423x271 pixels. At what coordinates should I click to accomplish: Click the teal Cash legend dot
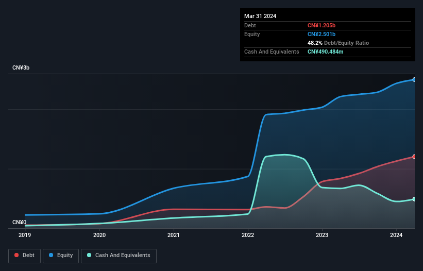(x=89, y=255)
